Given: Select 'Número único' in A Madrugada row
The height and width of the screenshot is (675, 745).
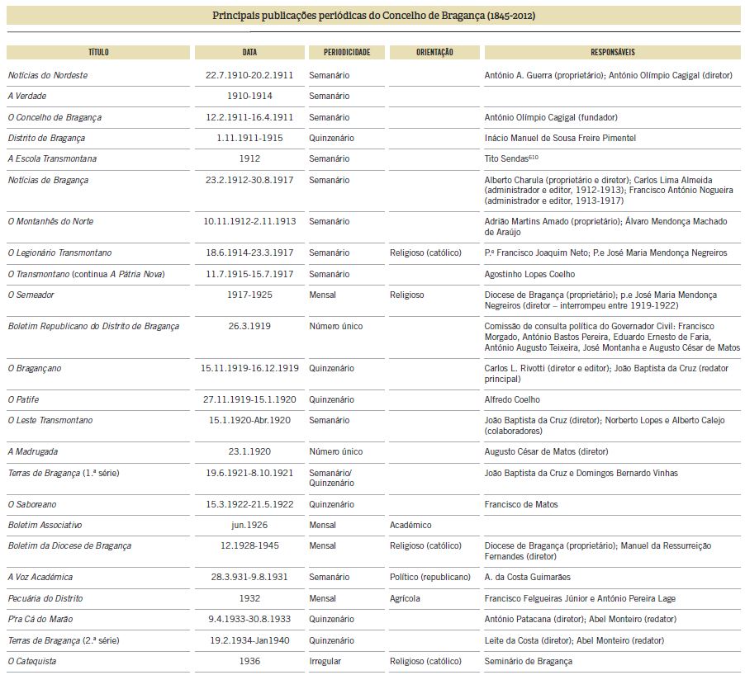Looking at the screenshot, I should (336, 451).
